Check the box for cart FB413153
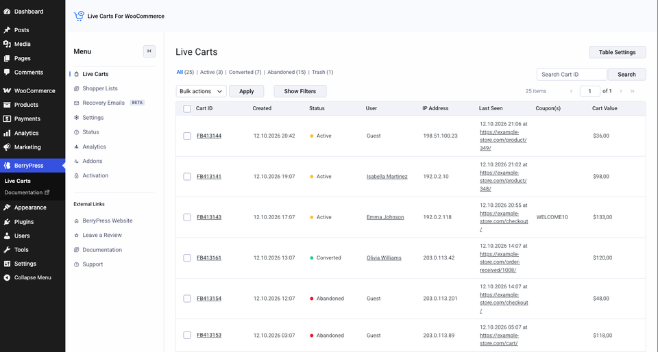The height and width of the screenshot is (352, 658). tap(187, 336)
